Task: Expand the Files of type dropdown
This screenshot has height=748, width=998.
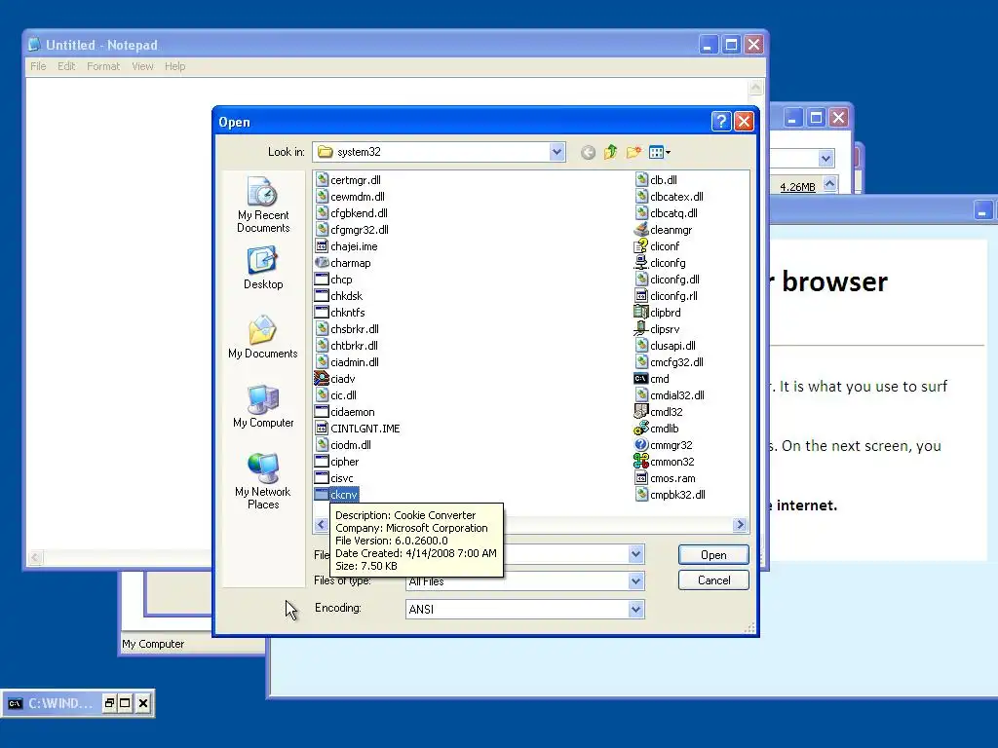Action: point(635,580)
